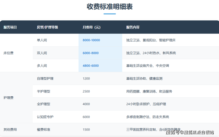The width and height of the screenshot is (219, 137).
Task: Select the 服务项目 column header
Action: (x=10, y=27)
